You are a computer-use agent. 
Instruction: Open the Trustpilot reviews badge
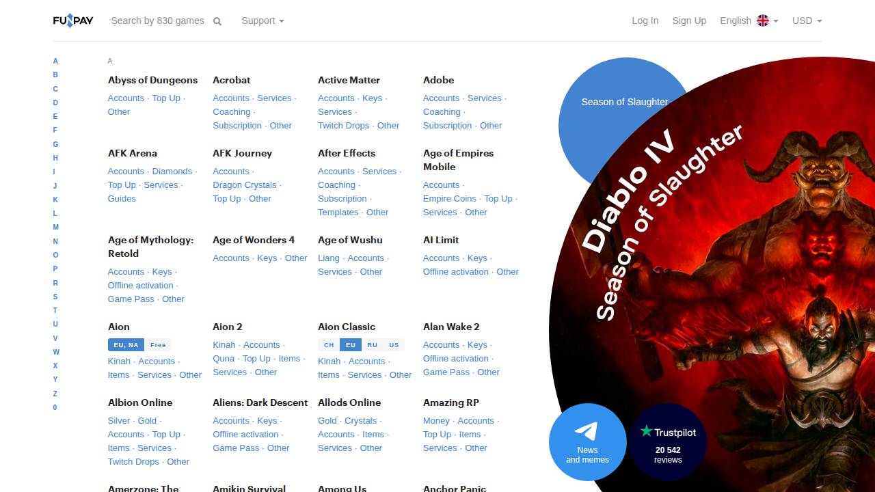(x=668, y=442)
